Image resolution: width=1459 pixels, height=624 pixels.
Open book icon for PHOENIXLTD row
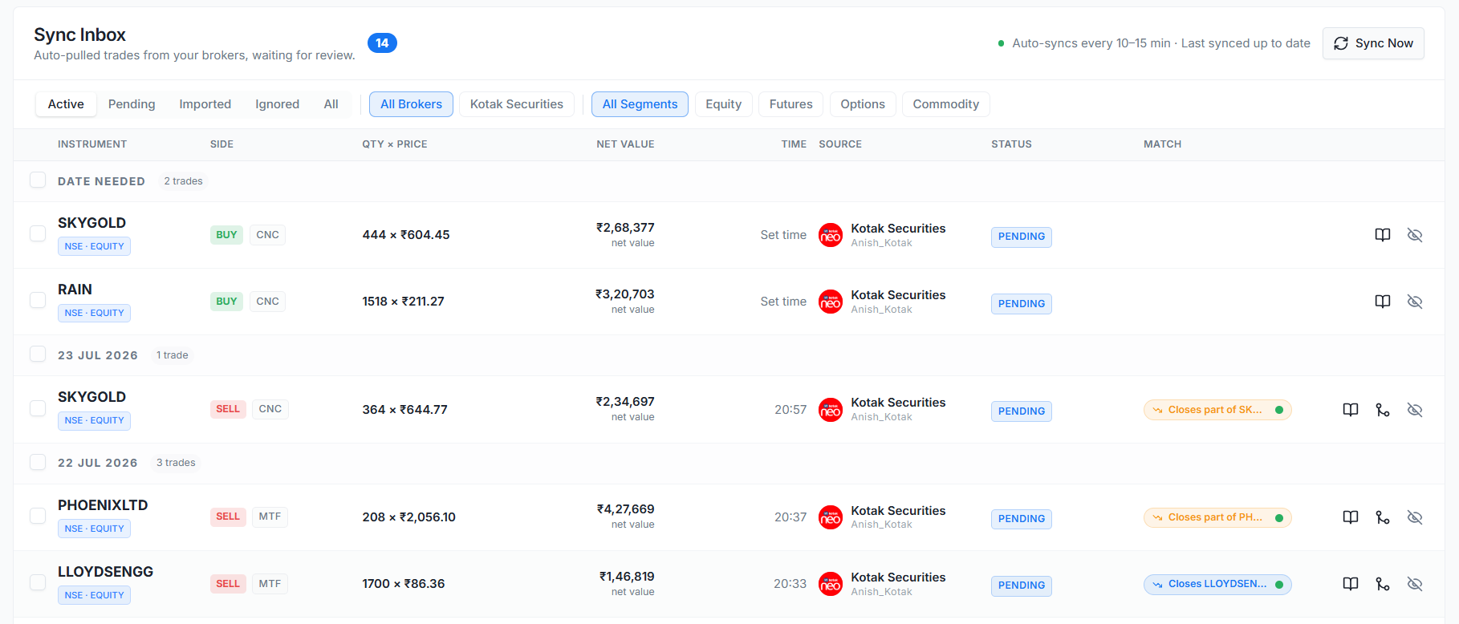[x=1351, y=517]
